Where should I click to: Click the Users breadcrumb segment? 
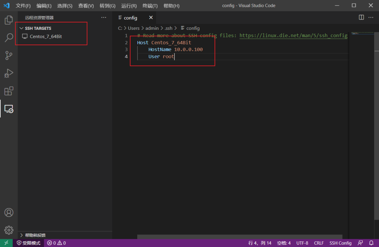coord(134,28)
